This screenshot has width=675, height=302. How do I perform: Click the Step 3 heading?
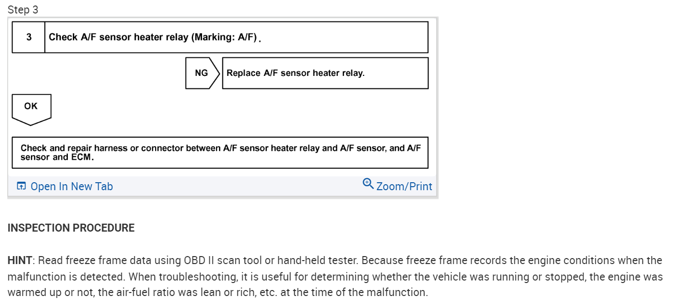(23, 10)
